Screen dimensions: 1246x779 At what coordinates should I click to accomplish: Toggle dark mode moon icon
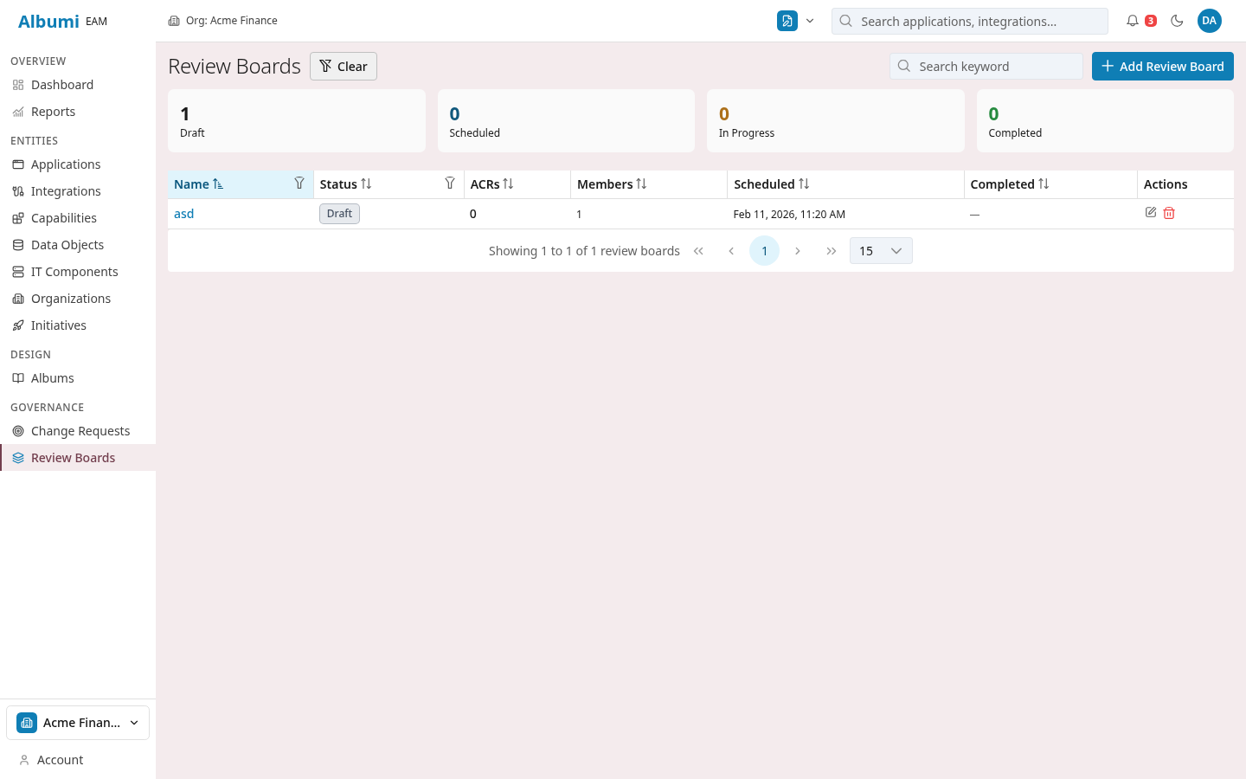pos(1177,21)
